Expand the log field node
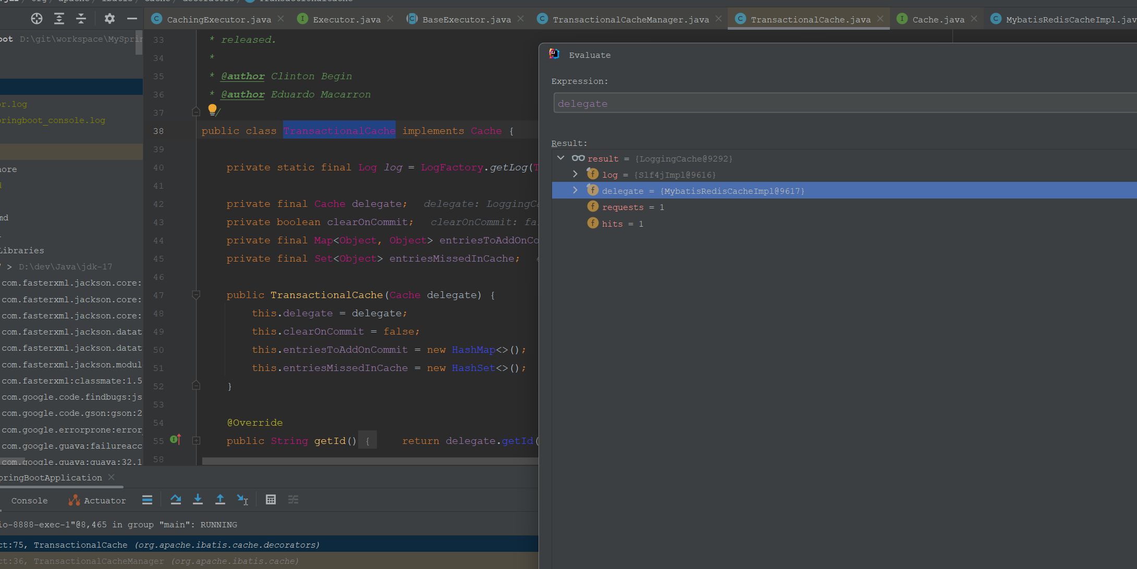1137x569 pixels. click(575, 174)
